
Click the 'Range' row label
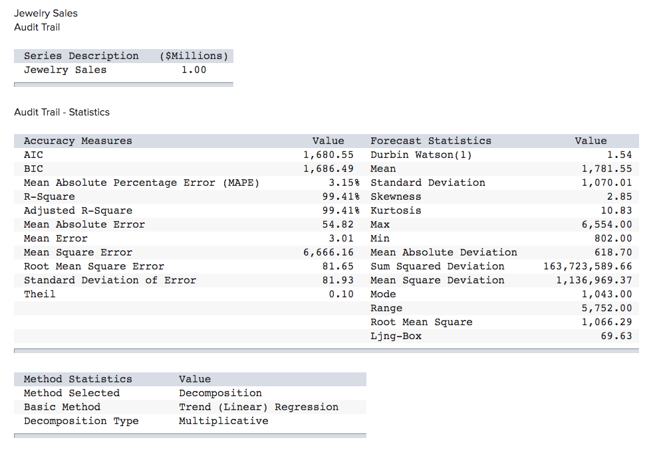[386, 307]
